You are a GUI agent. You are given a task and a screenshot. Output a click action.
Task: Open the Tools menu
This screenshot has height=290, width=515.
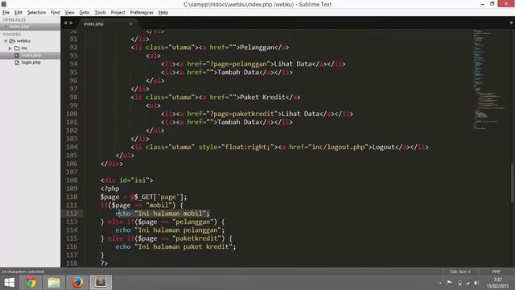point(100,13)
